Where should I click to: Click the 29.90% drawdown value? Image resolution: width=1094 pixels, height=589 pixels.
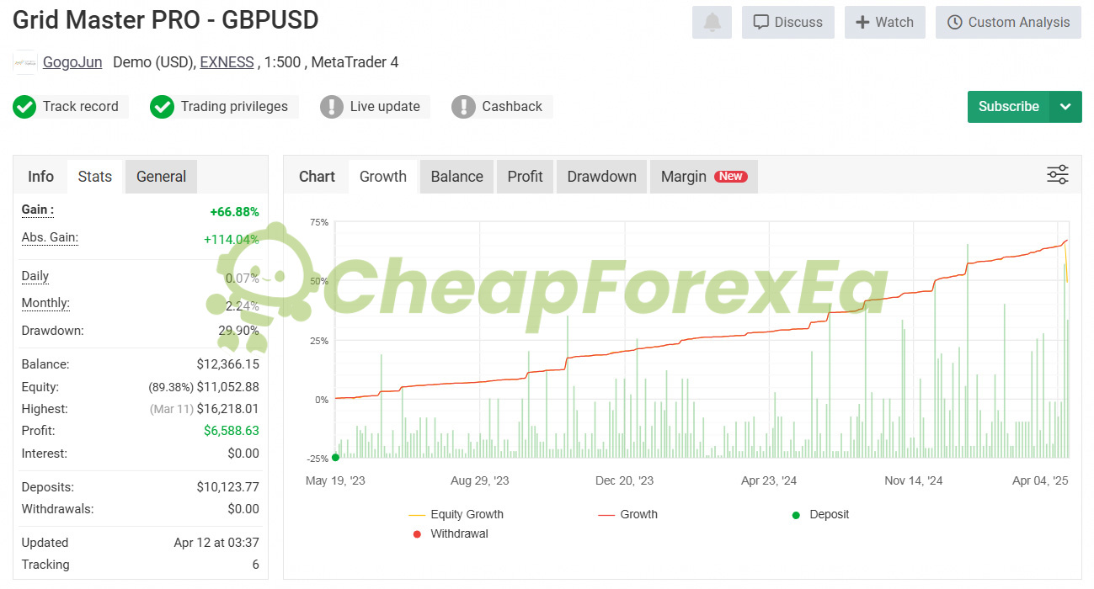click(x=238, y=331)
